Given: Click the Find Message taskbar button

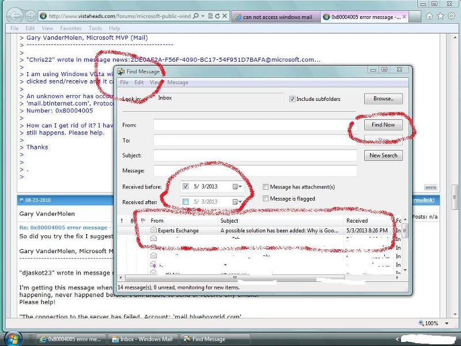Looking at the screenshot, I should point(215,339).
